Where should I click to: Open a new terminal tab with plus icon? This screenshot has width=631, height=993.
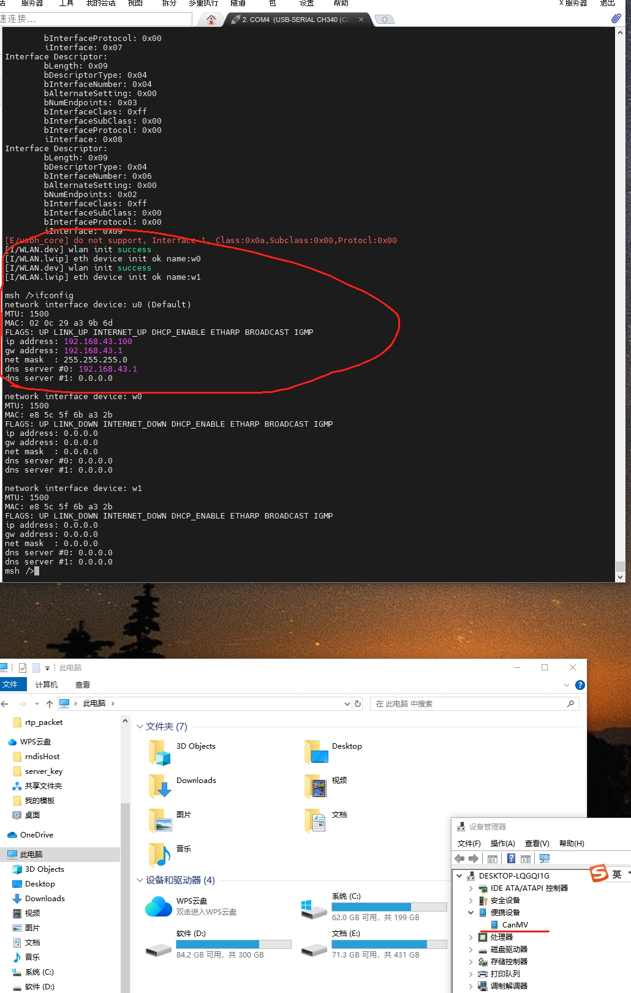point(384,20)
